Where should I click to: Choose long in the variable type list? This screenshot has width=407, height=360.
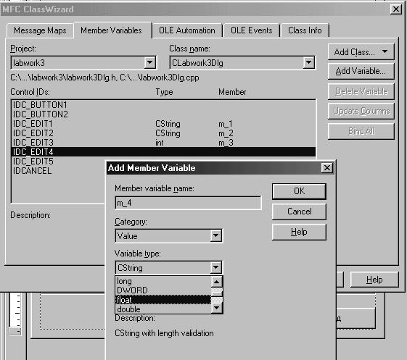click(163, 281)
